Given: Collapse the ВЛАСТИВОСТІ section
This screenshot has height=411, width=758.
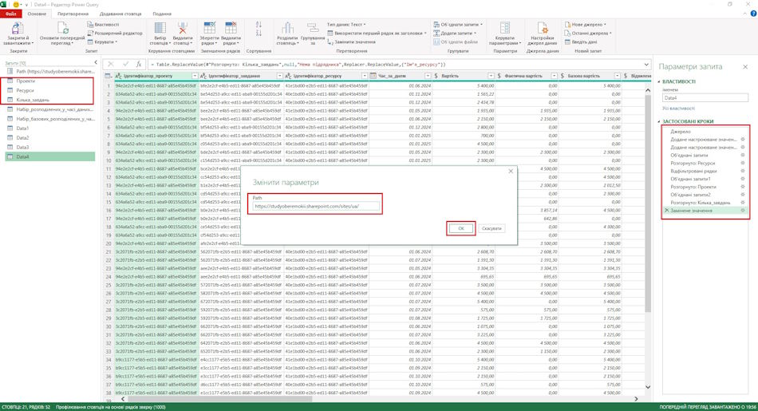Looking at the screenshot, I should (659, 81).
